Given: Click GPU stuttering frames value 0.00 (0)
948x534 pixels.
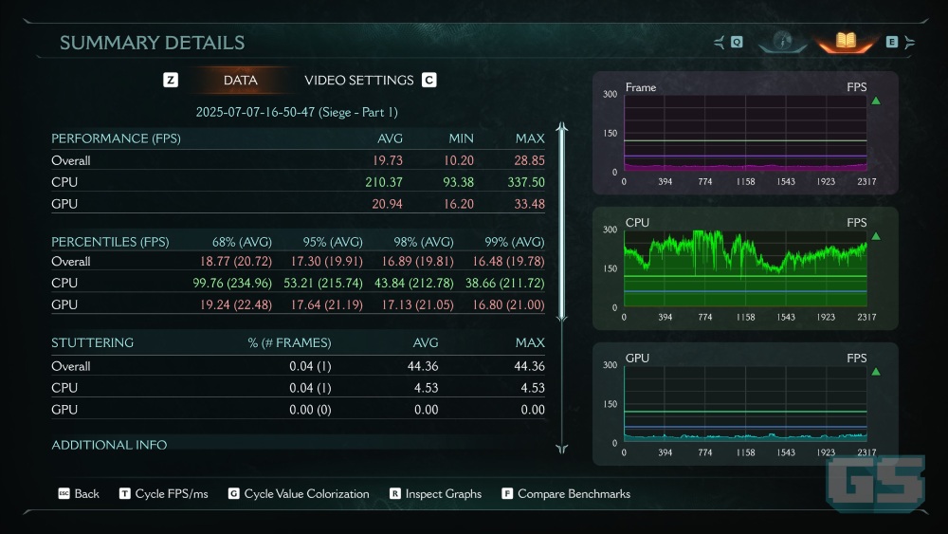Looking at the screenshot, I should click(x=310, y=410).
